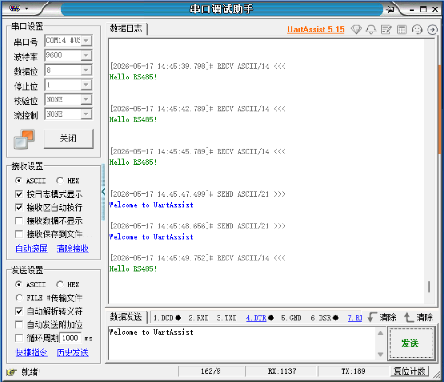Click the hand pointer status icon
The height and width of the screenshot is (382, 444).
[x=12, y=372]
